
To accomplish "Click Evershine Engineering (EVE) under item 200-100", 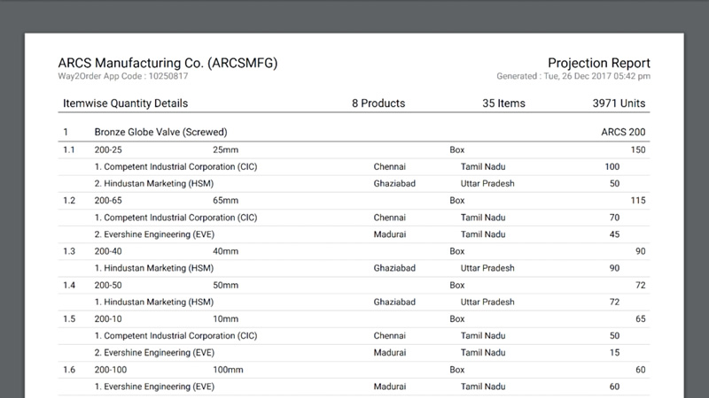I will (154, 387).
